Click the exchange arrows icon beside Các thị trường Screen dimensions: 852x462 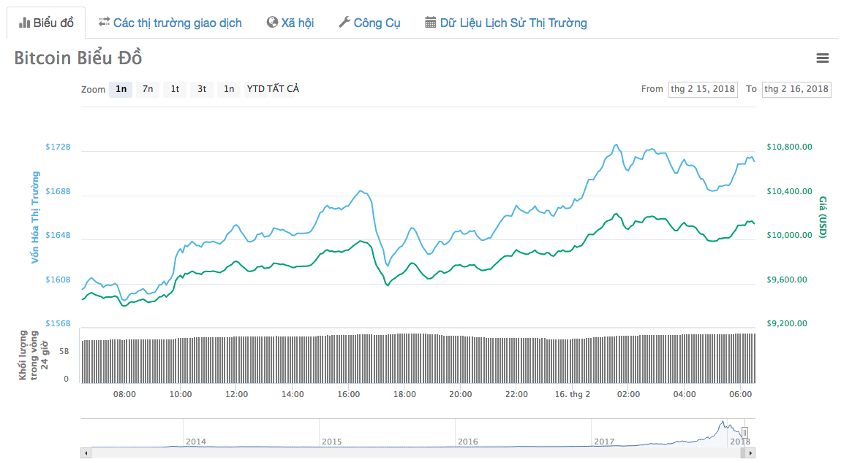104,22
